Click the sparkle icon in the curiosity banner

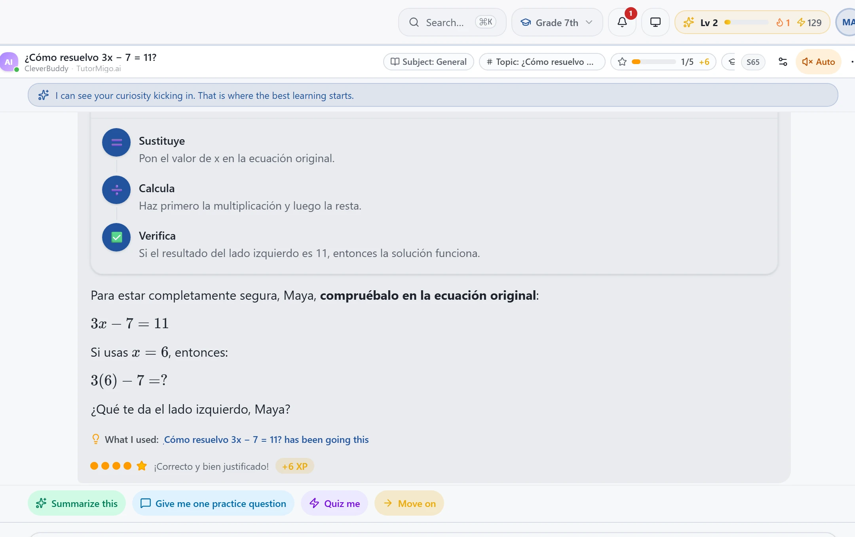(44, 95)
